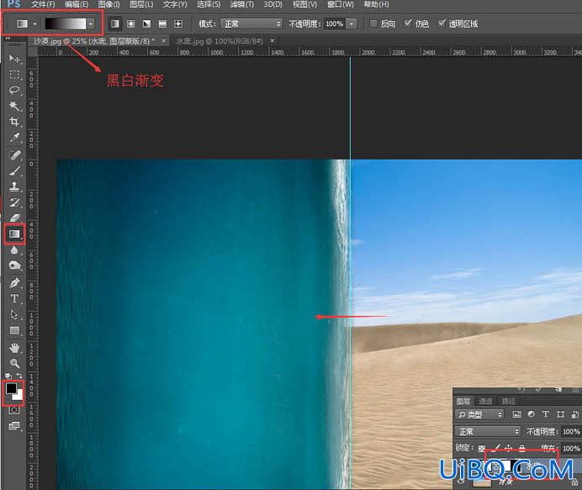Click the black-white gradient preview swatch

[66, 24]
